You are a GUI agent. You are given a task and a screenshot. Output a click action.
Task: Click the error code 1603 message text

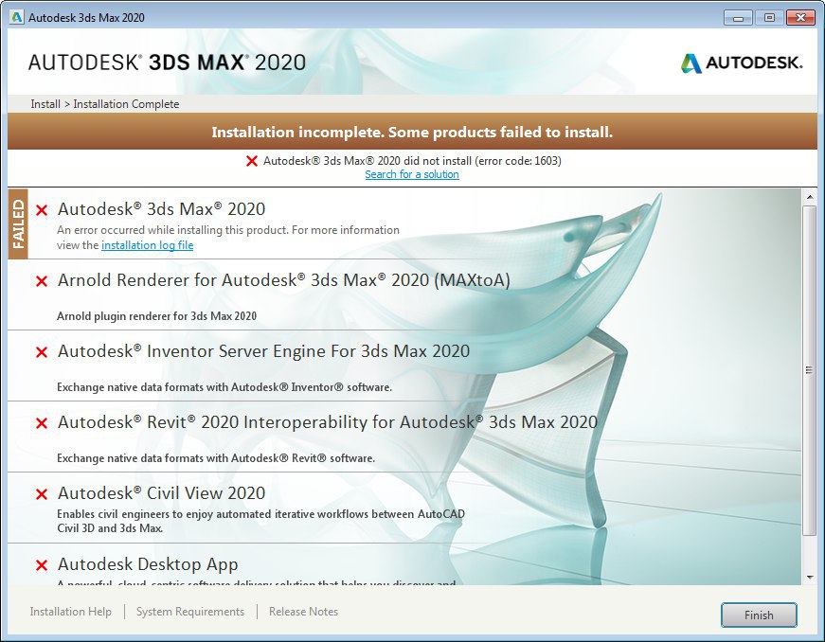coord(412,161)
